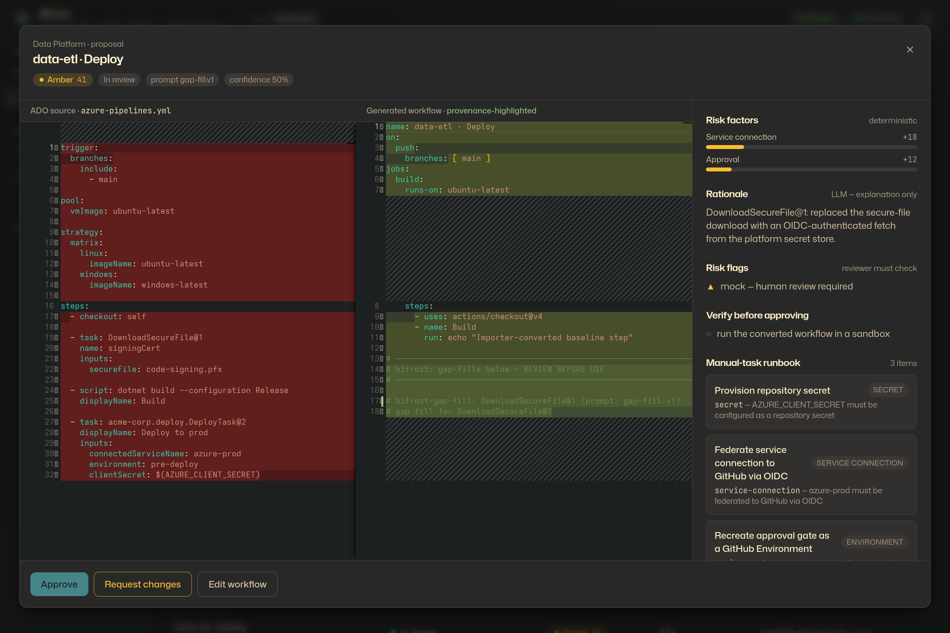Click the Approval risk factor bar
The width and height of the screenshot is (950, 633).
[x=811, y=169]
